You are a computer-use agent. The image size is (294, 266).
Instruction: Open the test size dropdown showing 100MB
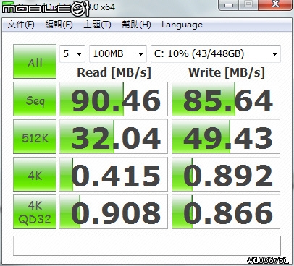(118, 53)
